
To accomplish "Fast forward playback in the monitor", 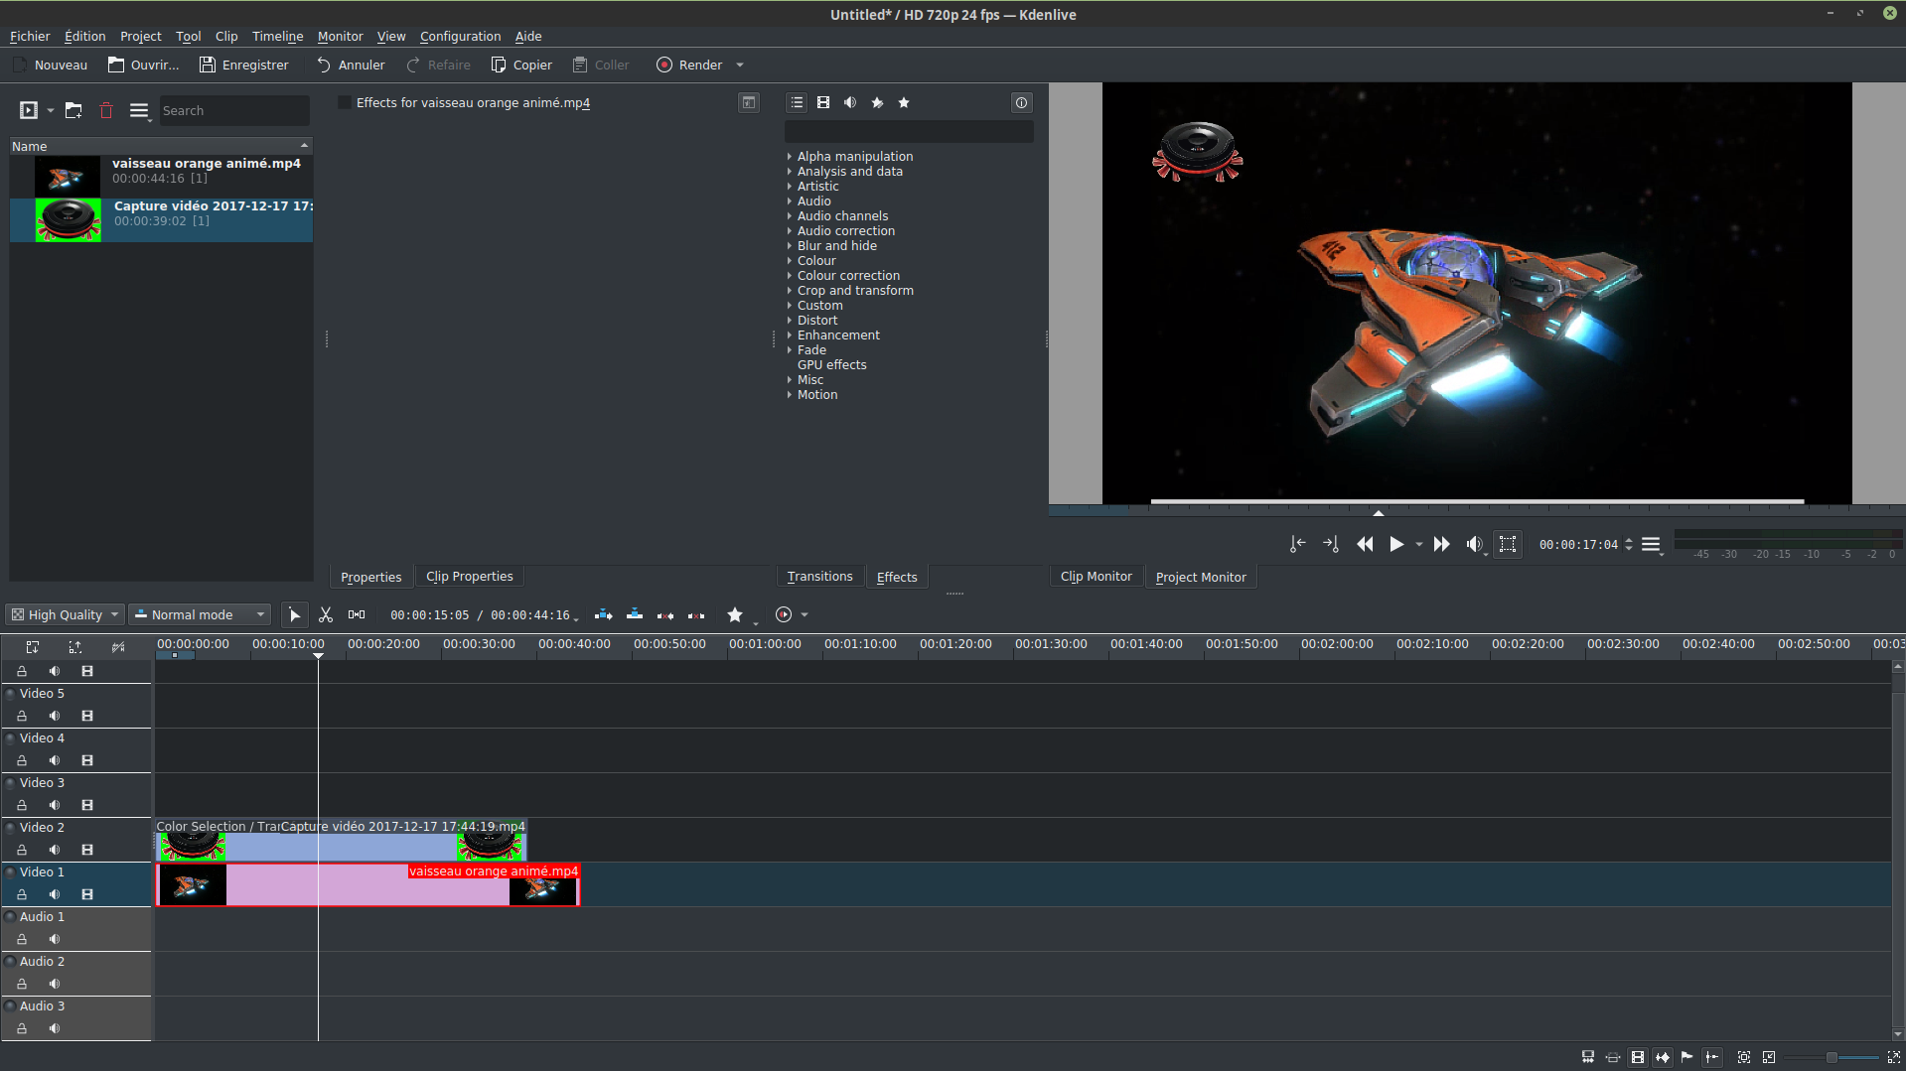I will [1441, 544].
